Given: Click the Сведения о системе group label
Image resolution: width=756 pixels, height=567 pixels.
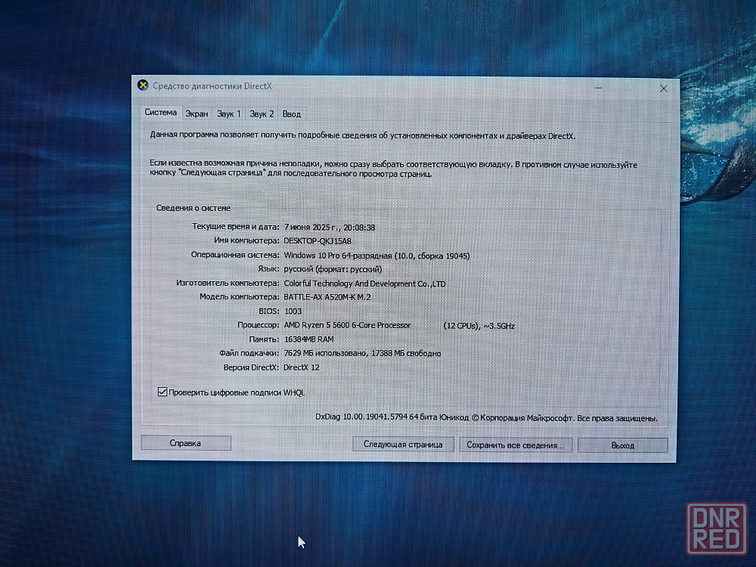Looking at the screenshot, I should click(x=194, y=209).
